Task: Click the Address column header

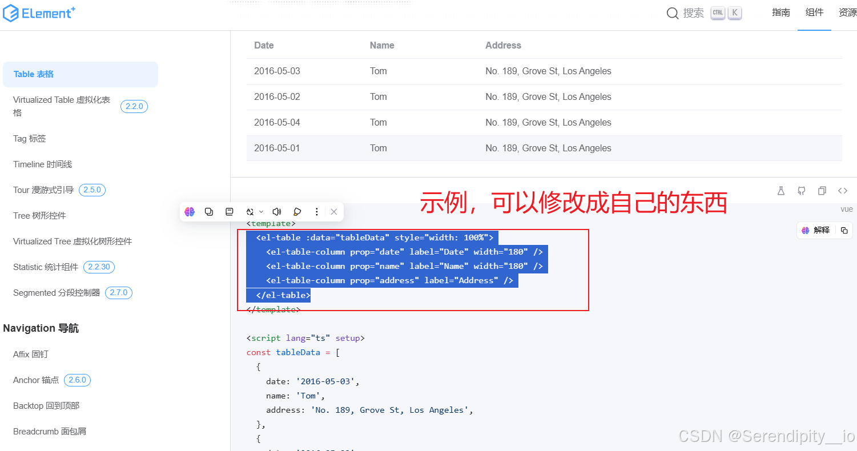Action: point(503,45)
